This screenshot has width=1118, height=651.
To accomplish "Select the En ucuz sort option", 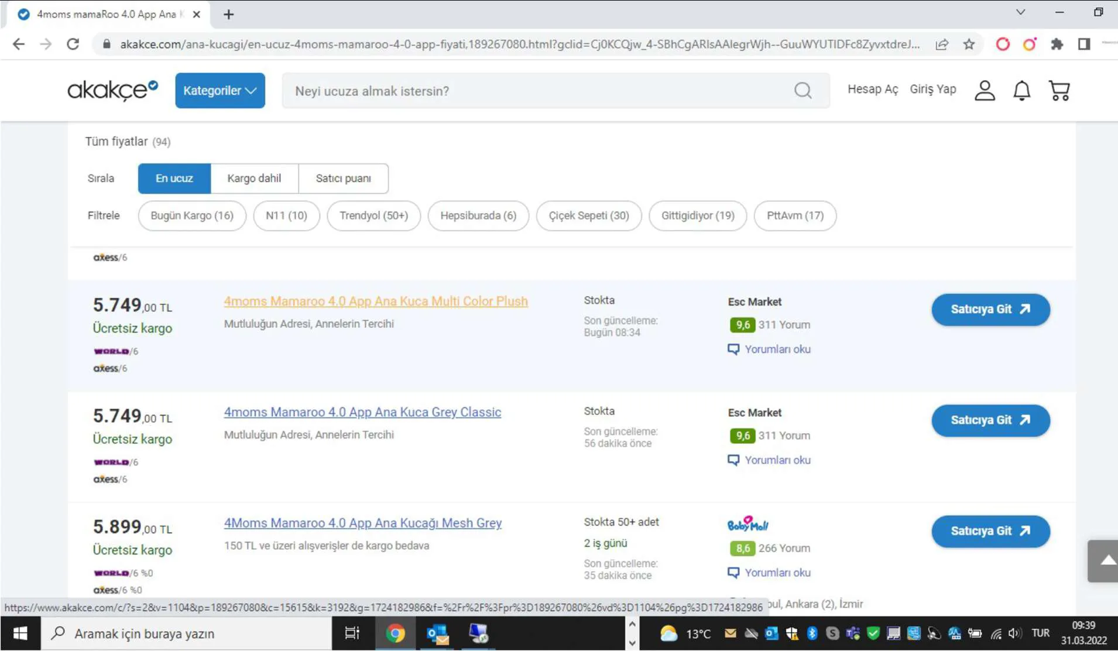I will point(174,178).
